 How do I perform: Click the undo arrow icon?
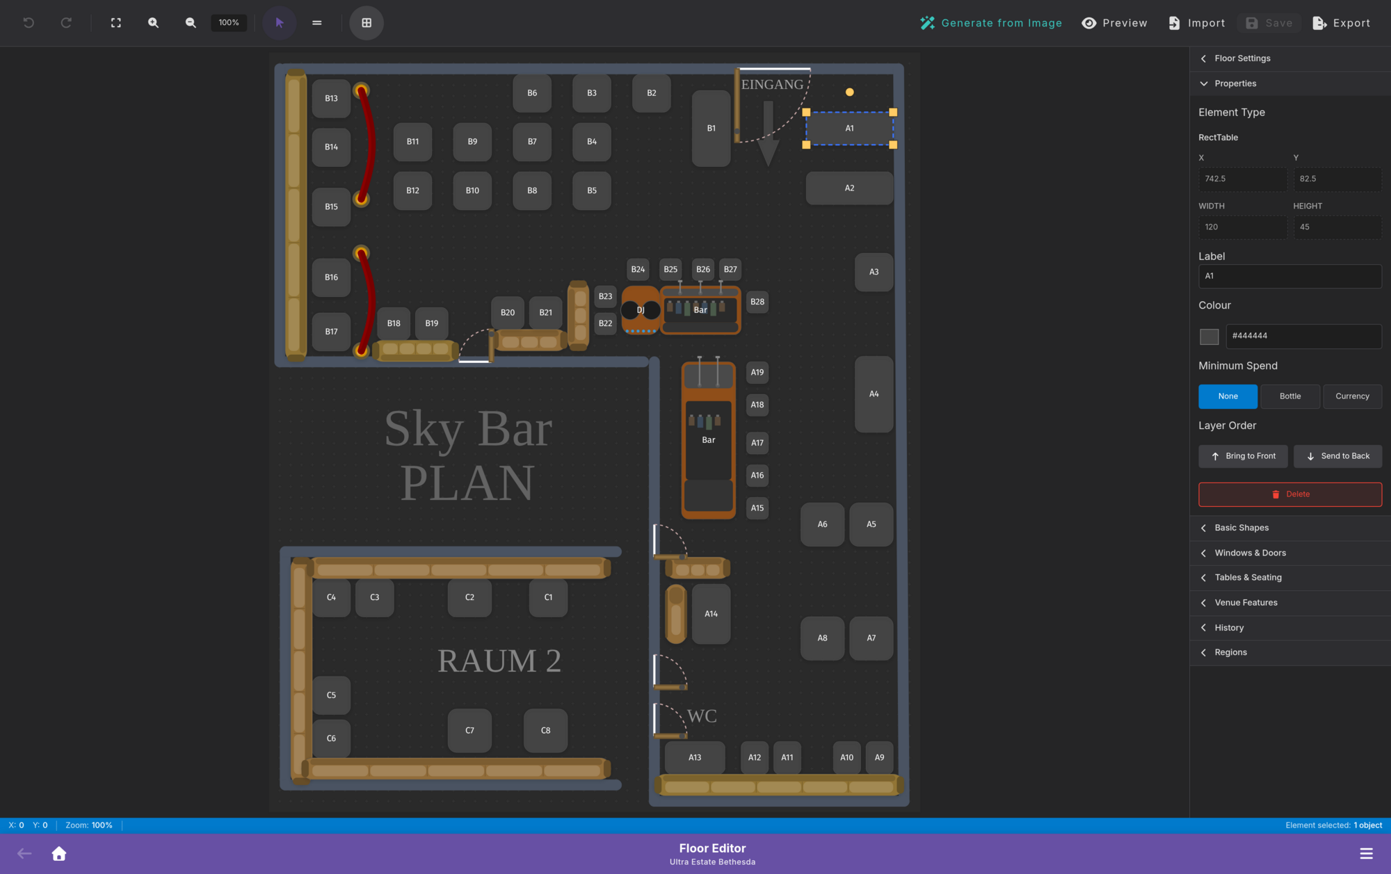pos(28,22)
